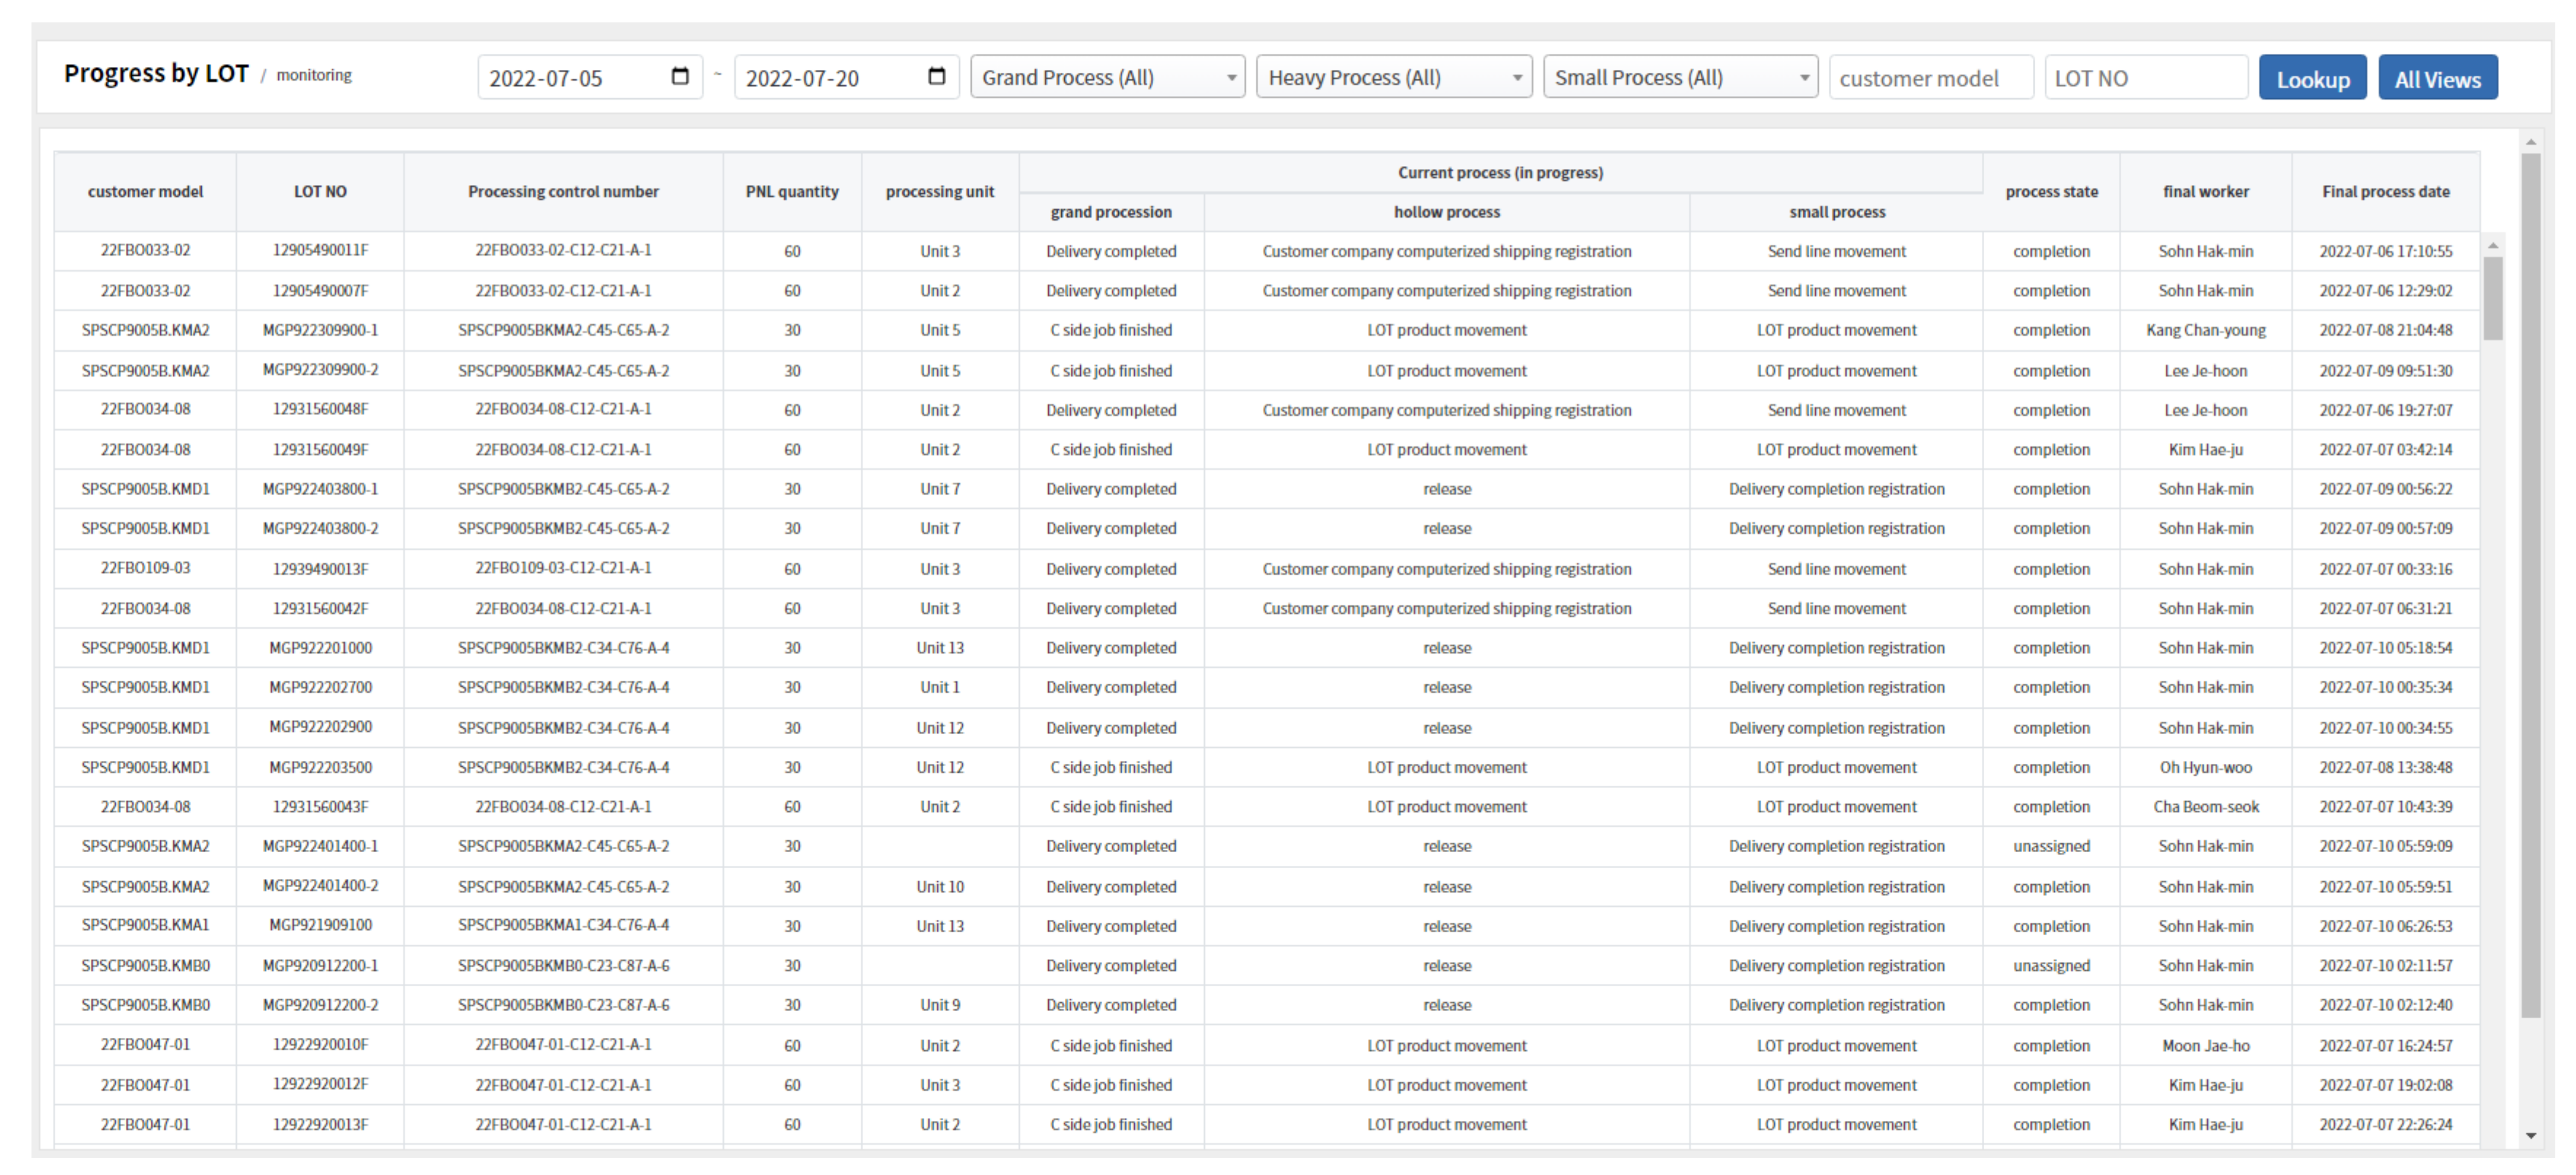Open start date calendar picker icon

point(680,77)
